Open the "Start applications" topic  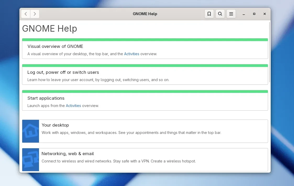[46, 98]
